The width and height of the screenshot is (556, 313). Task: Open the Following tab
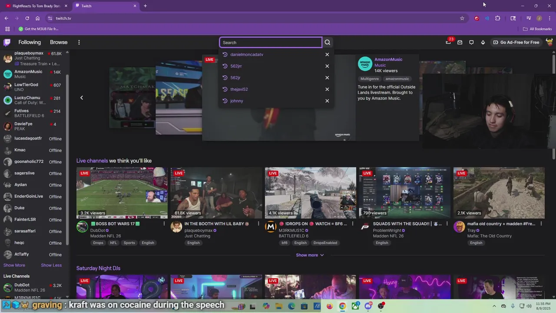click(x=30, y=42)
